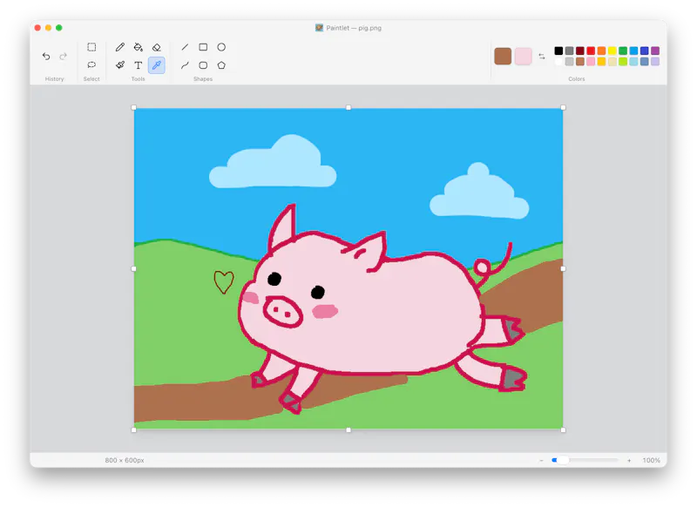Click the Paintlet — pig.png window title
The width and height of the screenshot is (697, 507).
coord(354,28)
